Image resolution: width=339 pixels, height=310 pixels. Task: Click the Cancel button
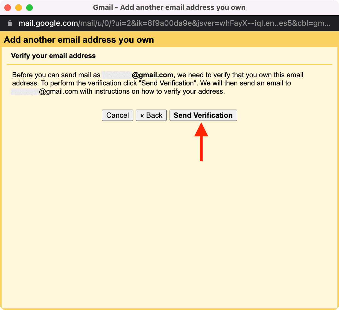(118, 115)
